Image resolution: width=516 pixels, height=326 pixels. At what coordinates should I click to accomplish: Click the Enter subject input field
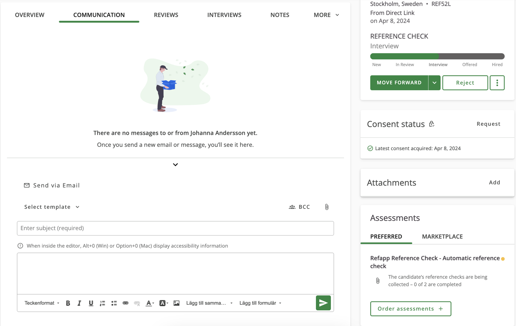(175, 228)
